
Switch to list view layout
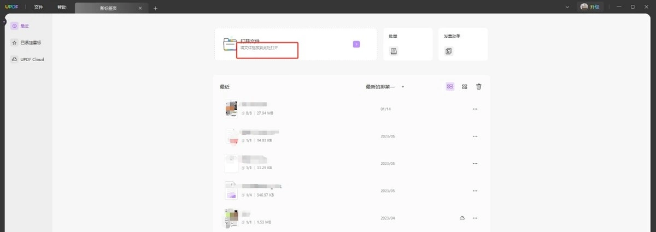[450, 86]
